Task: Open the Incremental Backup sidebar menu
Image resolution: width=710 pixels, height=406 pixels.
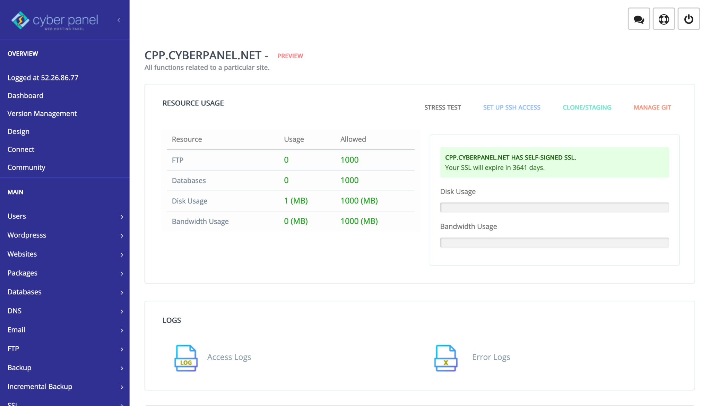Action: pos(65,387)
